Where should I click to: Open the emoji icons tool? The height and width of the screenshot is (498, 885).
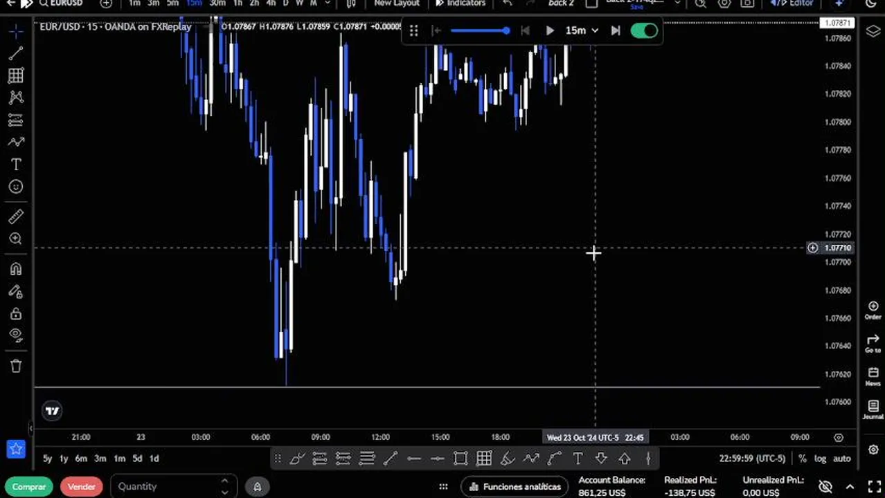coord(16,187)
